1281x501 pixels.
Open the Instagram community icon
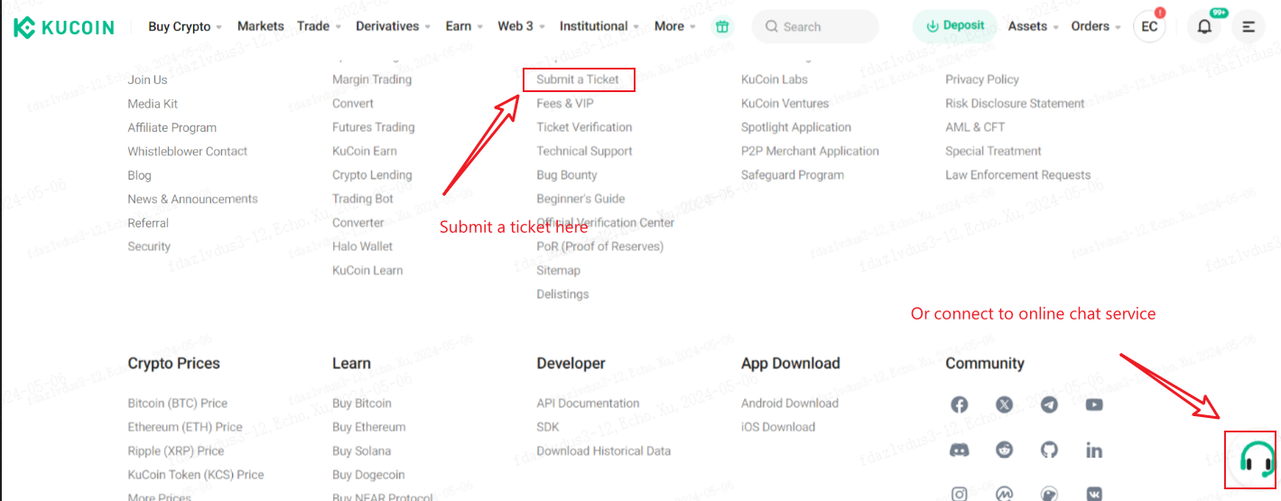pyautogui.click(x=960, y=493)
